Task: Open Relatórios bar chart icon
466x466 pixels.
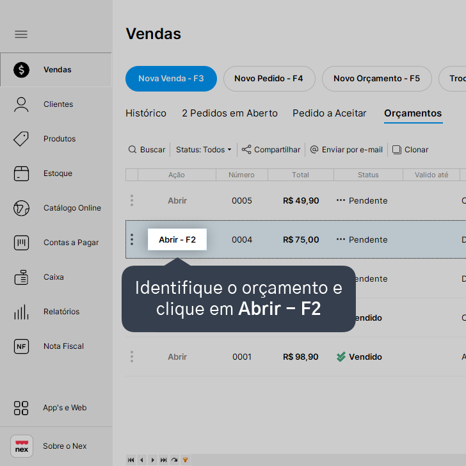Action: [x=21, y=312]
